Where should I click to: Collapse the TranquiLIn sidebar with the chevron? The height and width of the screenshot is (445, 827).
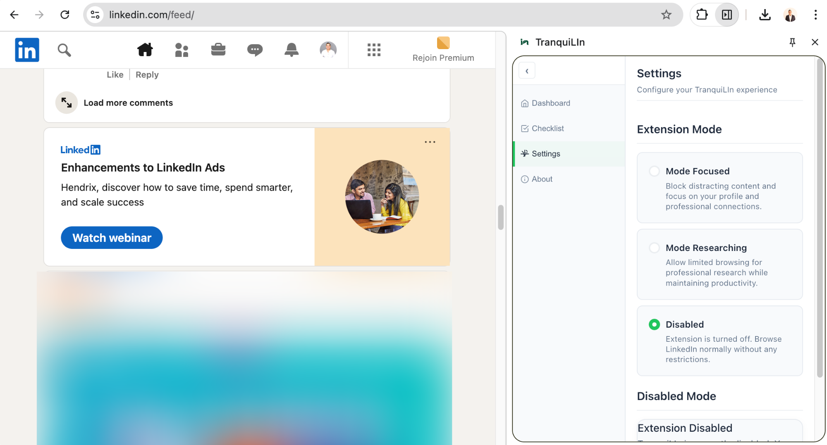point(527,71)
